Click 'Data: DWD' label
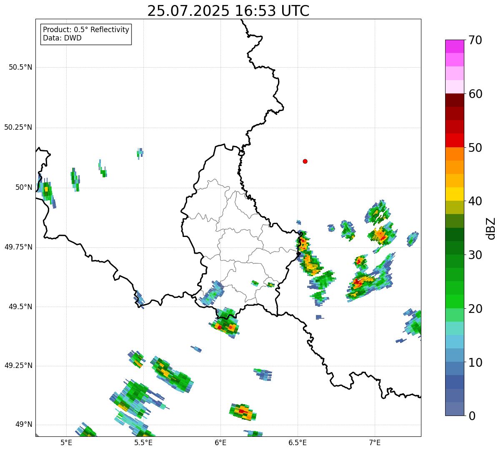The width and height of the screenshot is (501, 451). [x=62, y=38]
